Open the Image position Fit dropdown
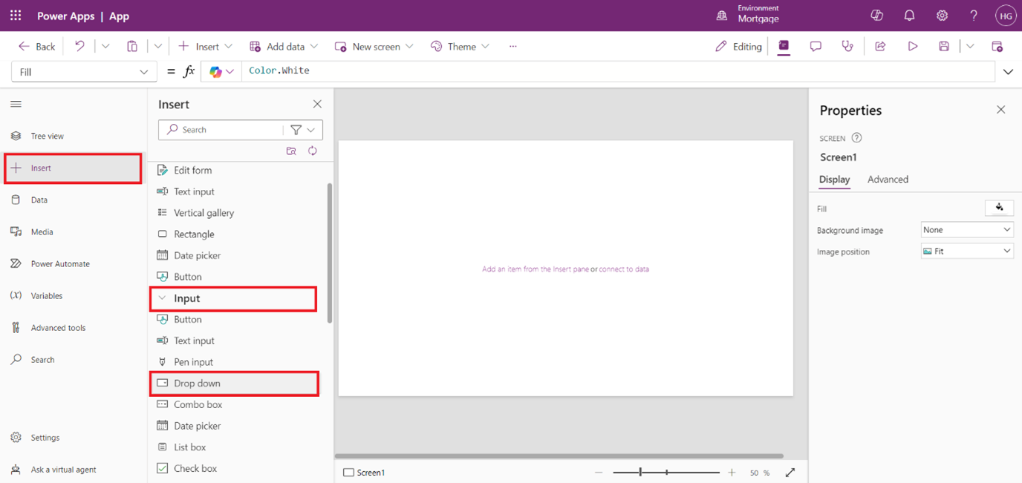The width and height of the screenshot is (1022, 483). pyautogui.click(x=967, y=252)
